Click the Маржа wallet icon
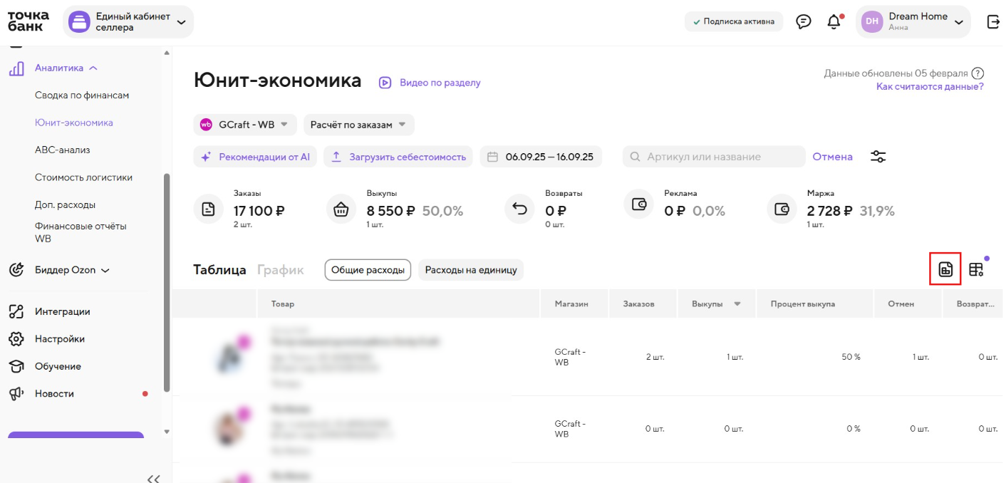This screenshot has height=483, width=1006. [782, 209]
